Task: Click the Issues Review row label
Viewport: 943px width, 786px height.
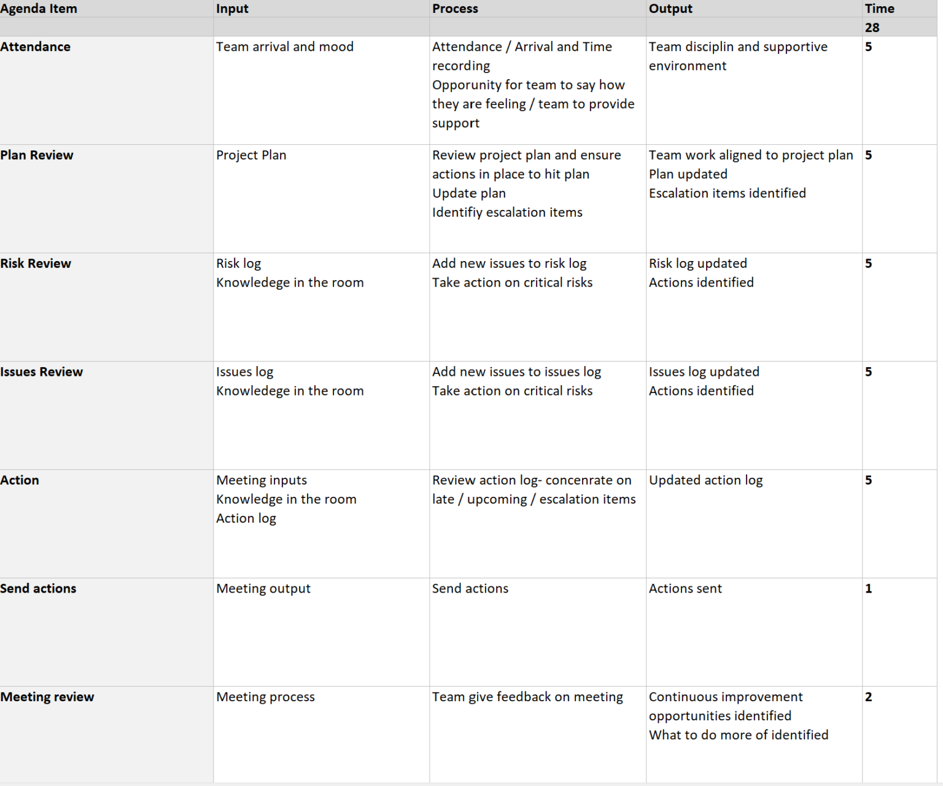Action: click(x=42, y=372)
